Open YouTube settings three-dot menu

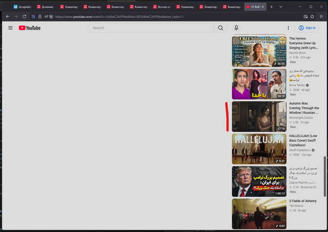click(x=288, y=28)
